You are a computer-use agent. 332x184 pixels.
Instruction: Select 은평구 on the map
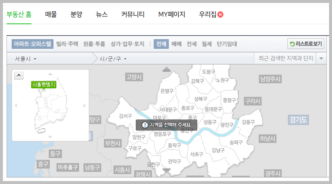click(167, 91)
